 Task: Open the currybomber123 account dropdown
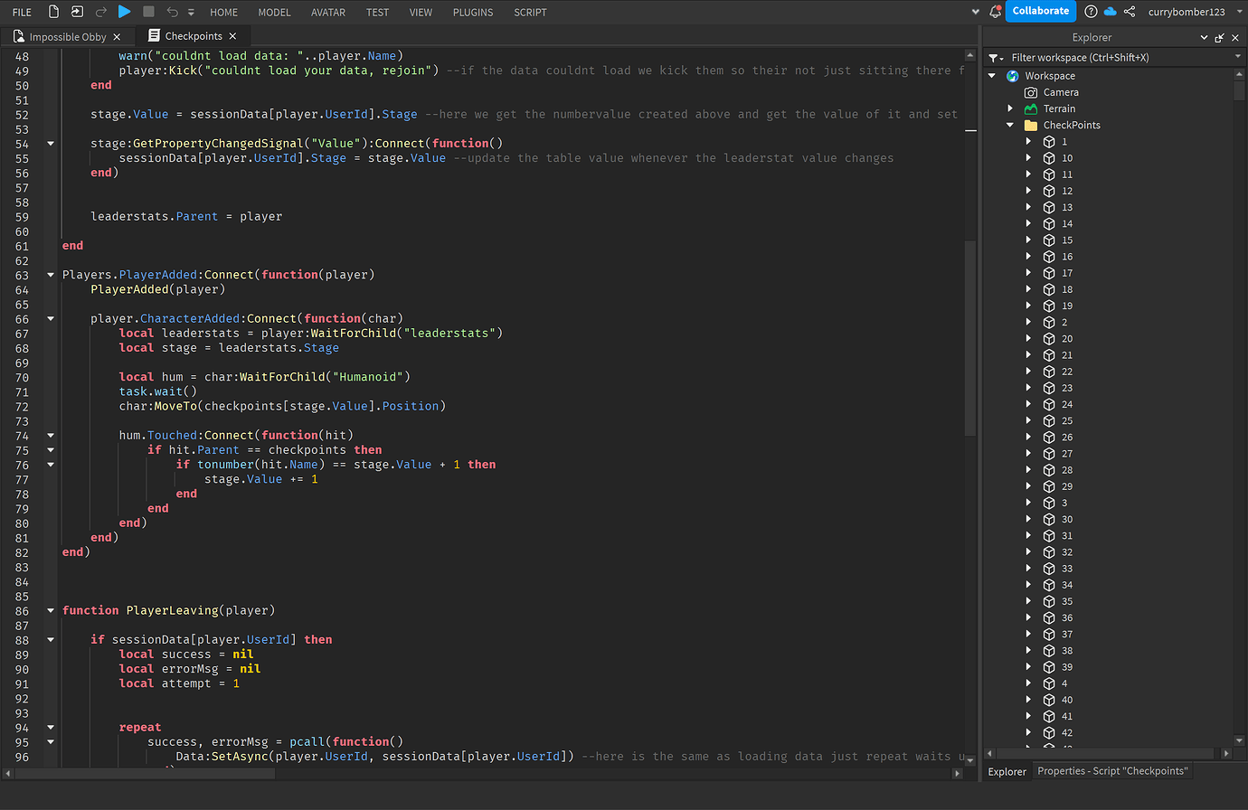(1241, 13)
